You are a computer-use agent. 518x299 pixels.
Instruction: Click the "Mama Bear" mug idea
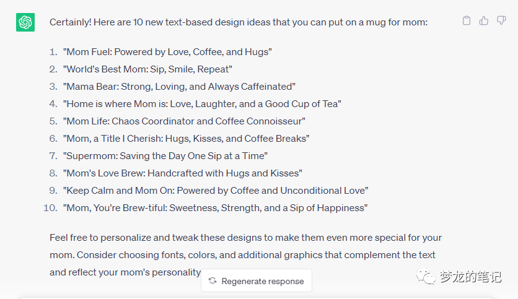click(x=179, y=87)
